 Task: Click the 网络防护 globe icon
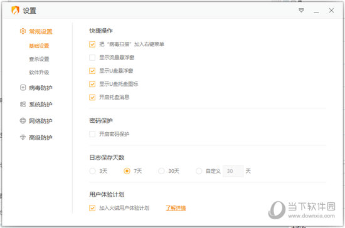23,121
